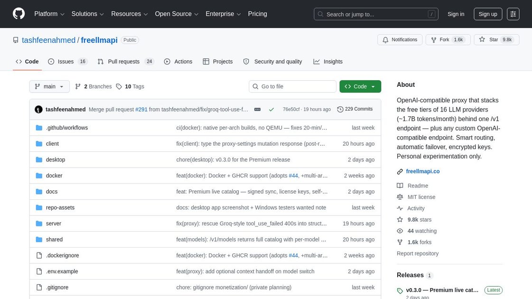532x299 pixels.
Task: Click the tag icon beside v0.3.0 release
Action: tap(400, 291)
